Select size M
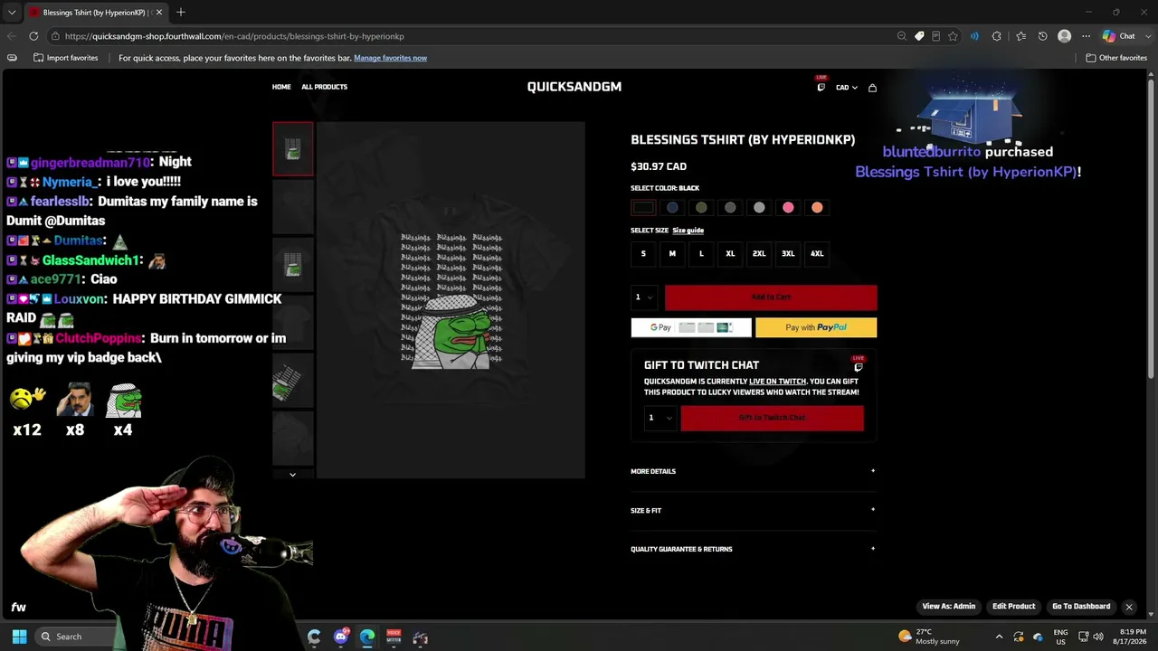The image size is (1158, 651). click(672, 254)
